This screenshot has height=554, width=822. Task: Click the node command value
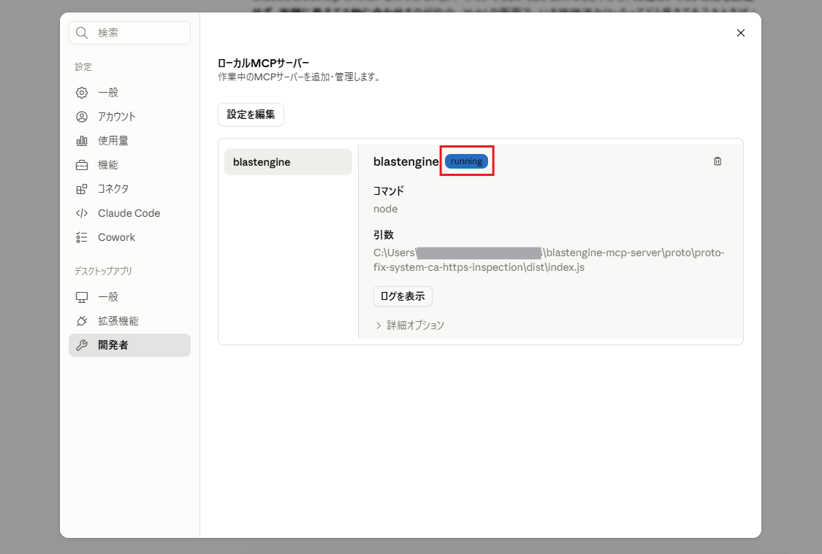(385, 209)
